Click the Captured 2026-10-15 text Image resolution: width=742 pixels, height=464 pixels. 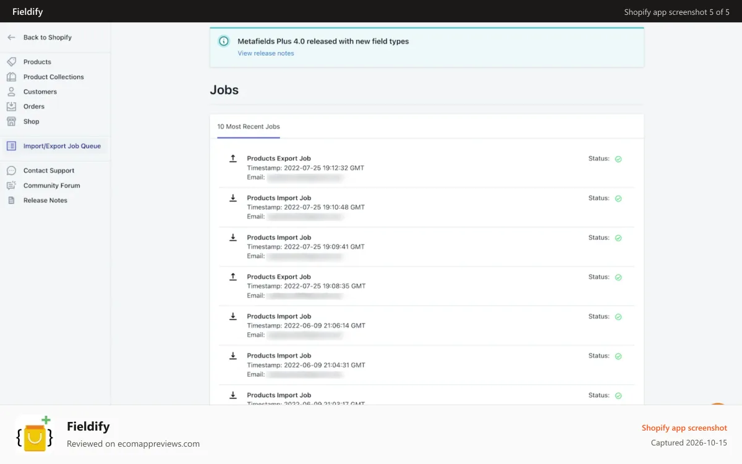[x=689, y=443]
